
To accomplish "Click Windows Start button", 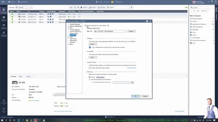I will 2,120.
